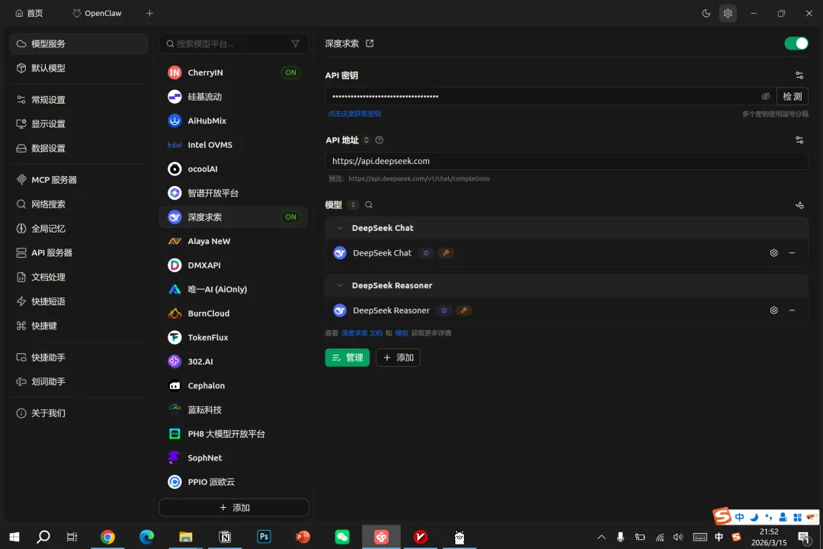Open the 深度求索 external website link icon
The image size is (823, 549).
click(370, 43)
